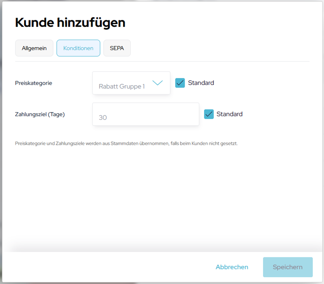Click the Standard label next to Preiskategorie
The image size is (324, 284).
(201, 83)
